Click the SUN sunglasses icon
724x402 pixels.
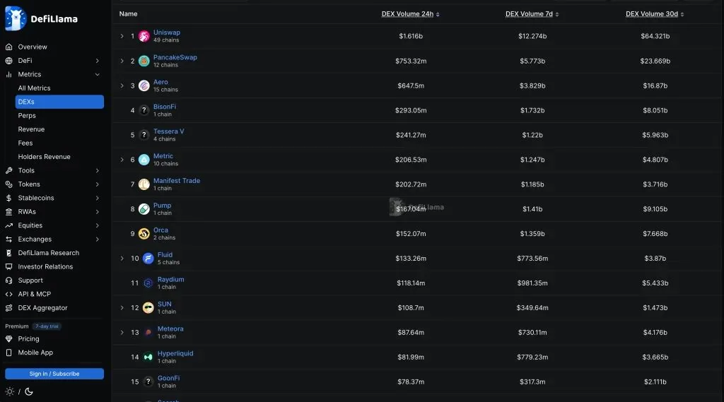click(x=148, y=307)
